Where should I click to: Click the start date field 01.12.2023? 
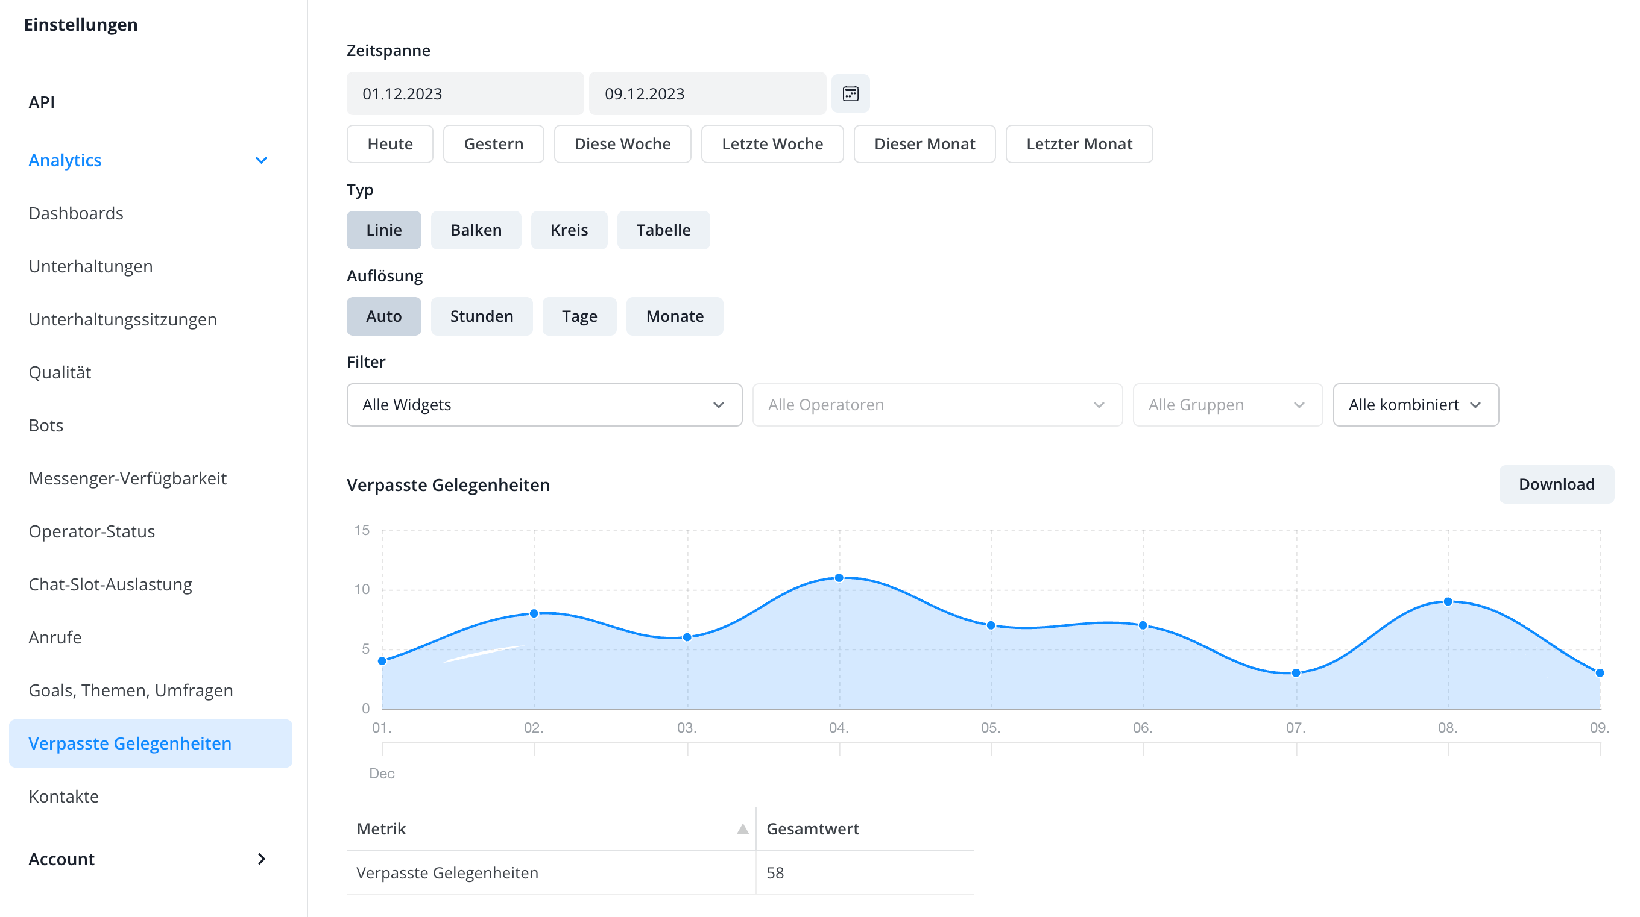click(x=464, y=93)
